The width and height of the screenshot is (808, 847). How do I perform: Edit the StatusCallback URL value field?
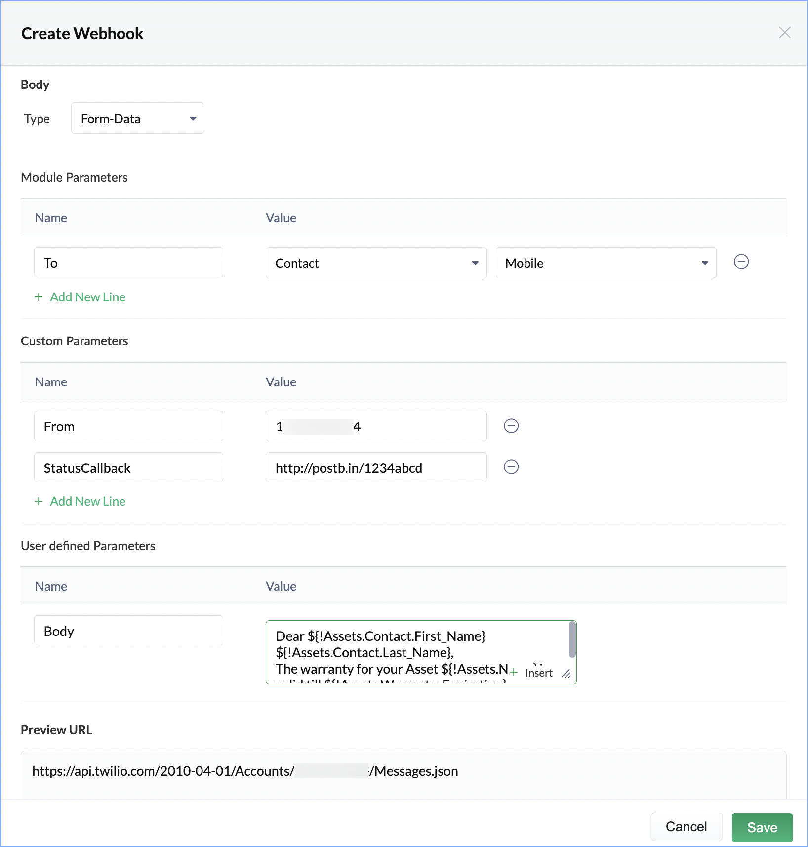(376, 468)
